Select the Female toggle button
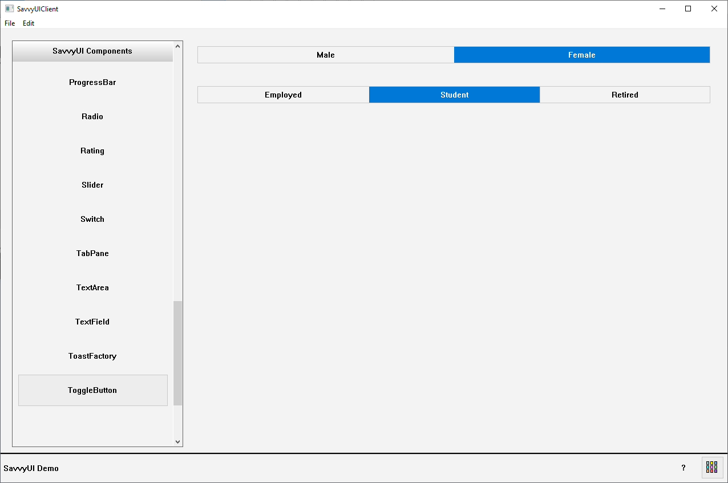Image resolution: width=728 pixels, height=483 pixels. [x=581, y=55]
